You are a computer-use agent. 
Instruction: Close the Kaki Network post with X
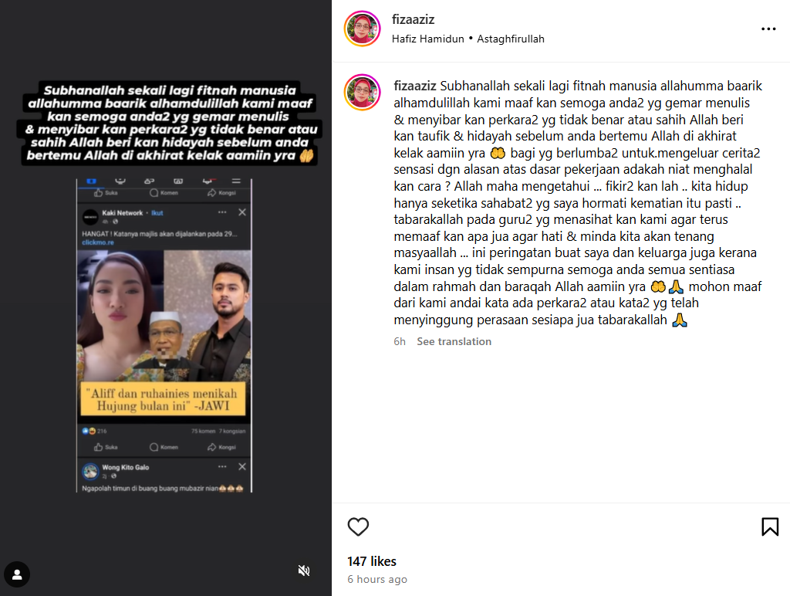[x=242, y=212]
